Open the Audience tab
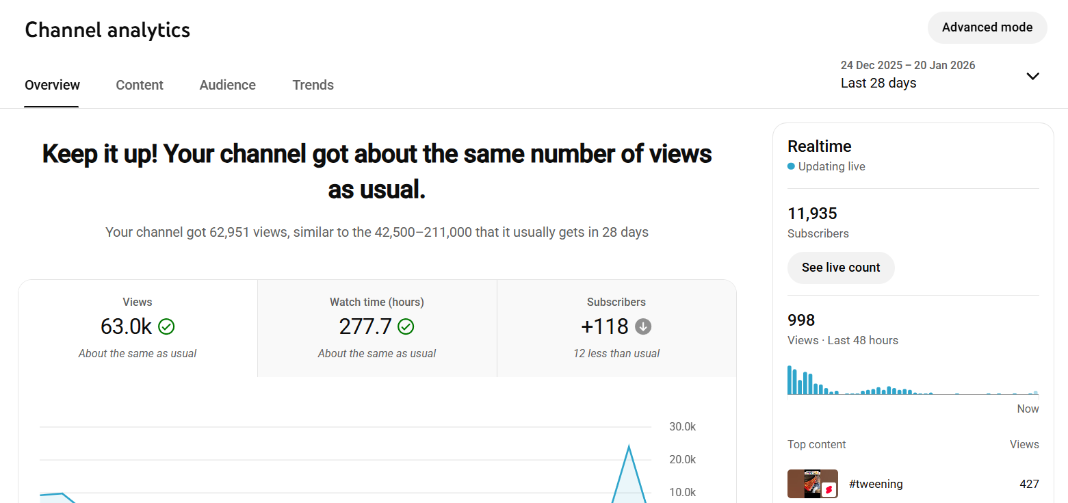The image size is (1068, 503). tap(227, 85)
